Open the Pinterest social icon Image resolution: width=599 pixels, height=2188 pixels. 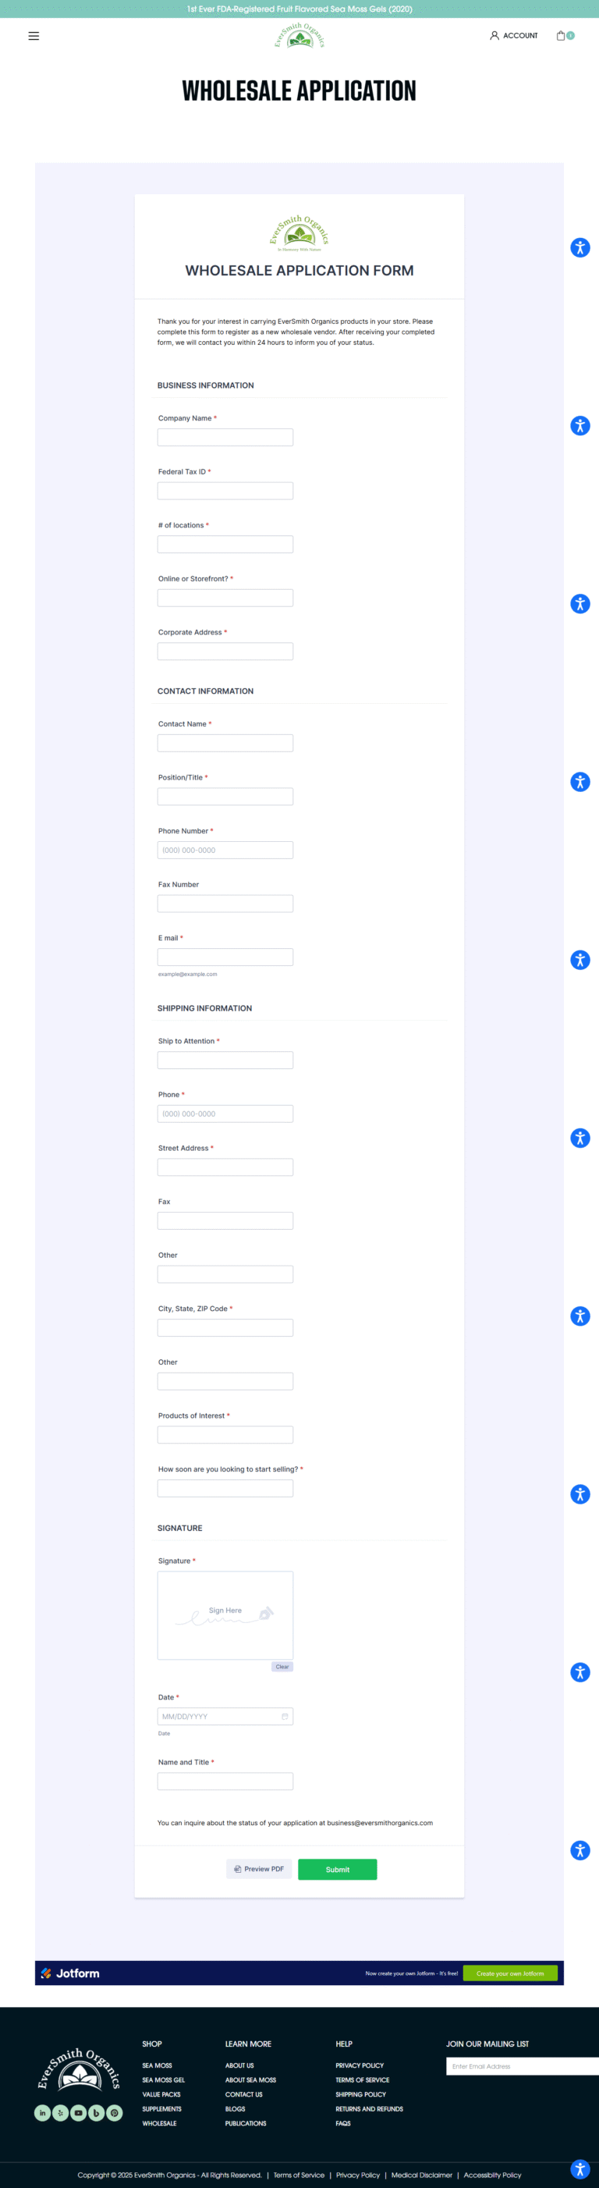pos(115,2112)
